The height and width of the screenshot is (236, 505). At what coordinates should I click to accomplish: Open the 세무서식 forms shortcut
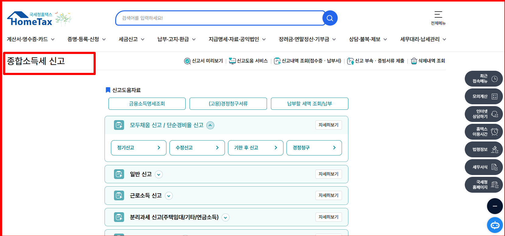484,167
